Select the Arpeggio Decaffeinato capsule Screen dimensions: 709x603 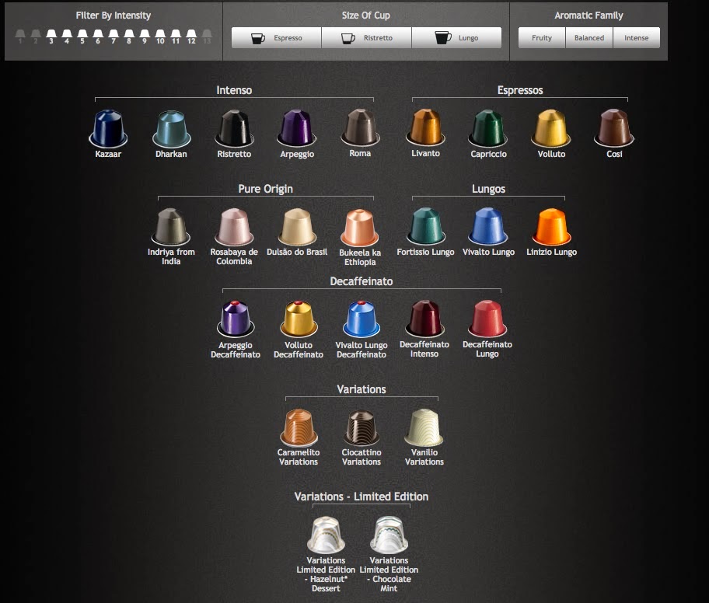coord(235,319)
